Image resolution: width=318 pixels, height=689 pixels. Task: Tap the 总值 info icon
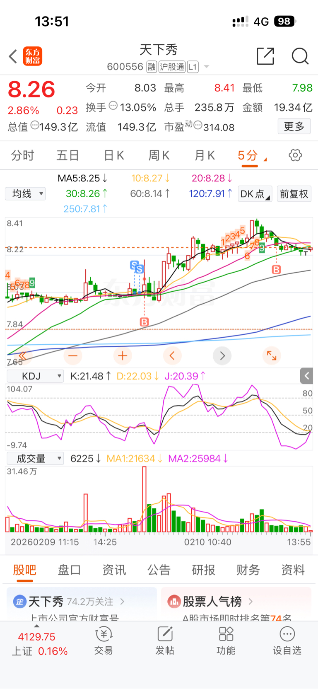pos(35,125)
